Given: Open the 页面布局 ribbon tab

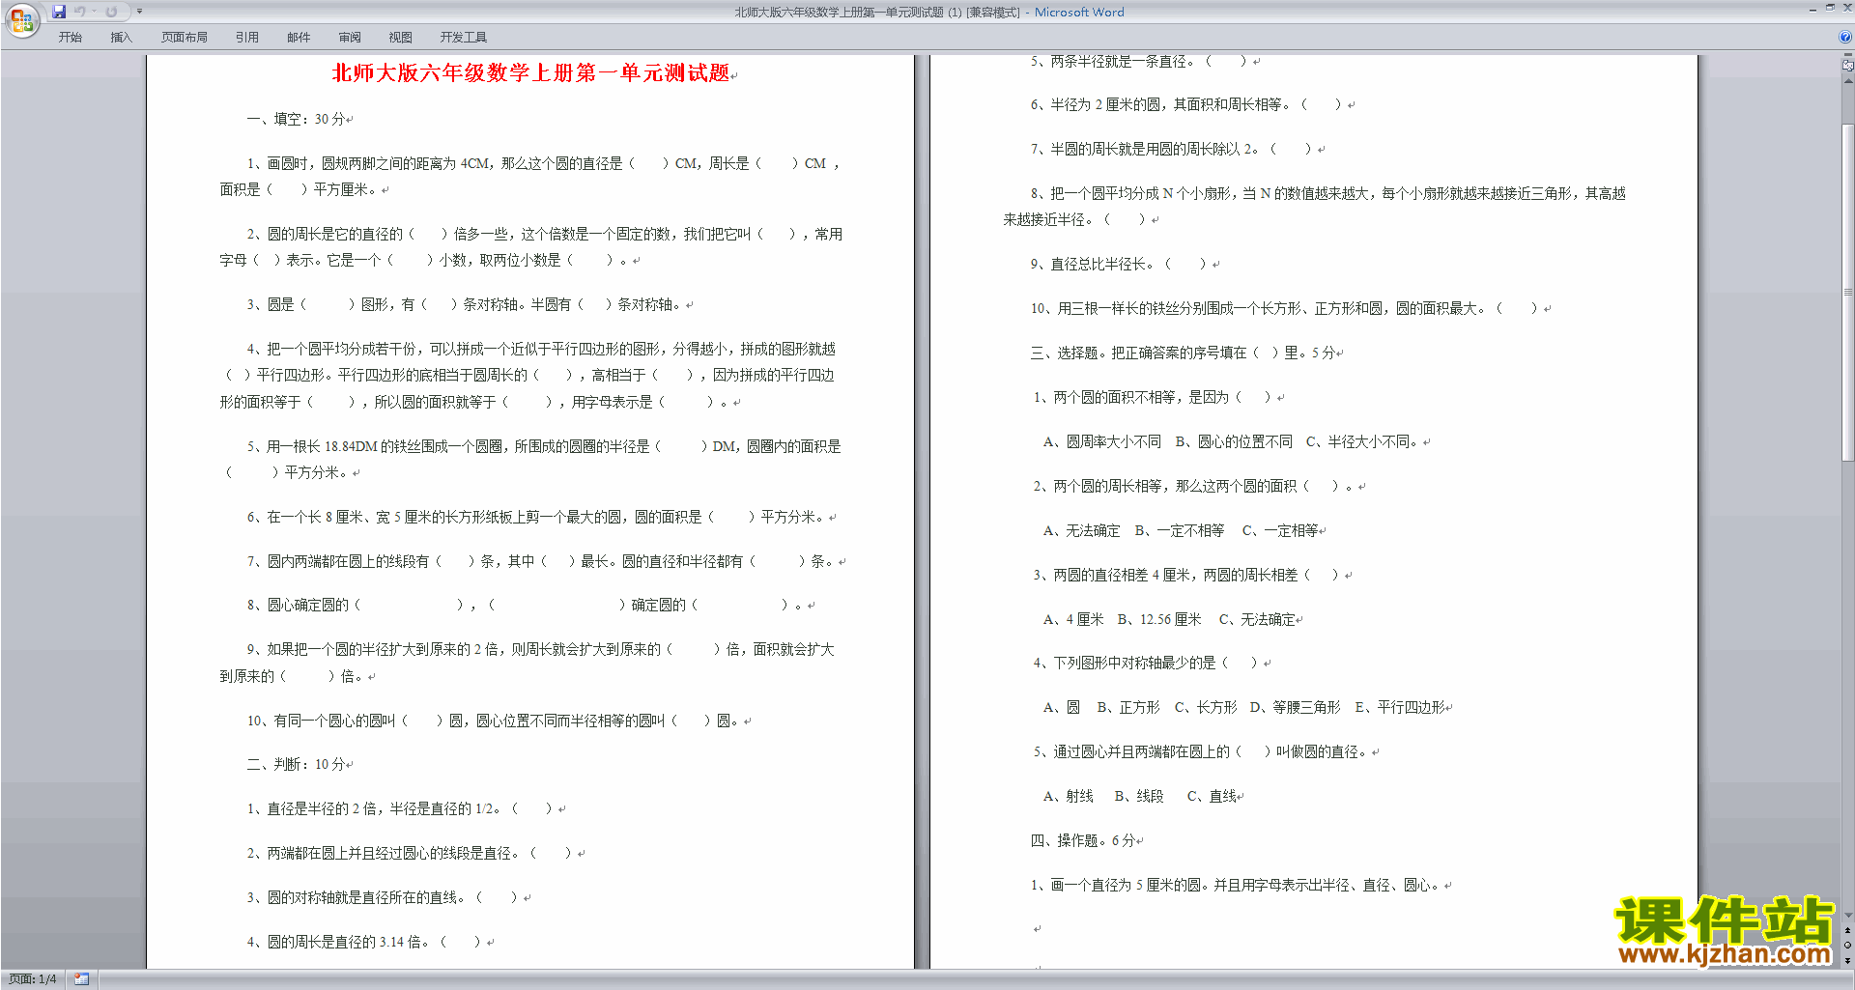Looking at the screenshot, I should point(185,38).
